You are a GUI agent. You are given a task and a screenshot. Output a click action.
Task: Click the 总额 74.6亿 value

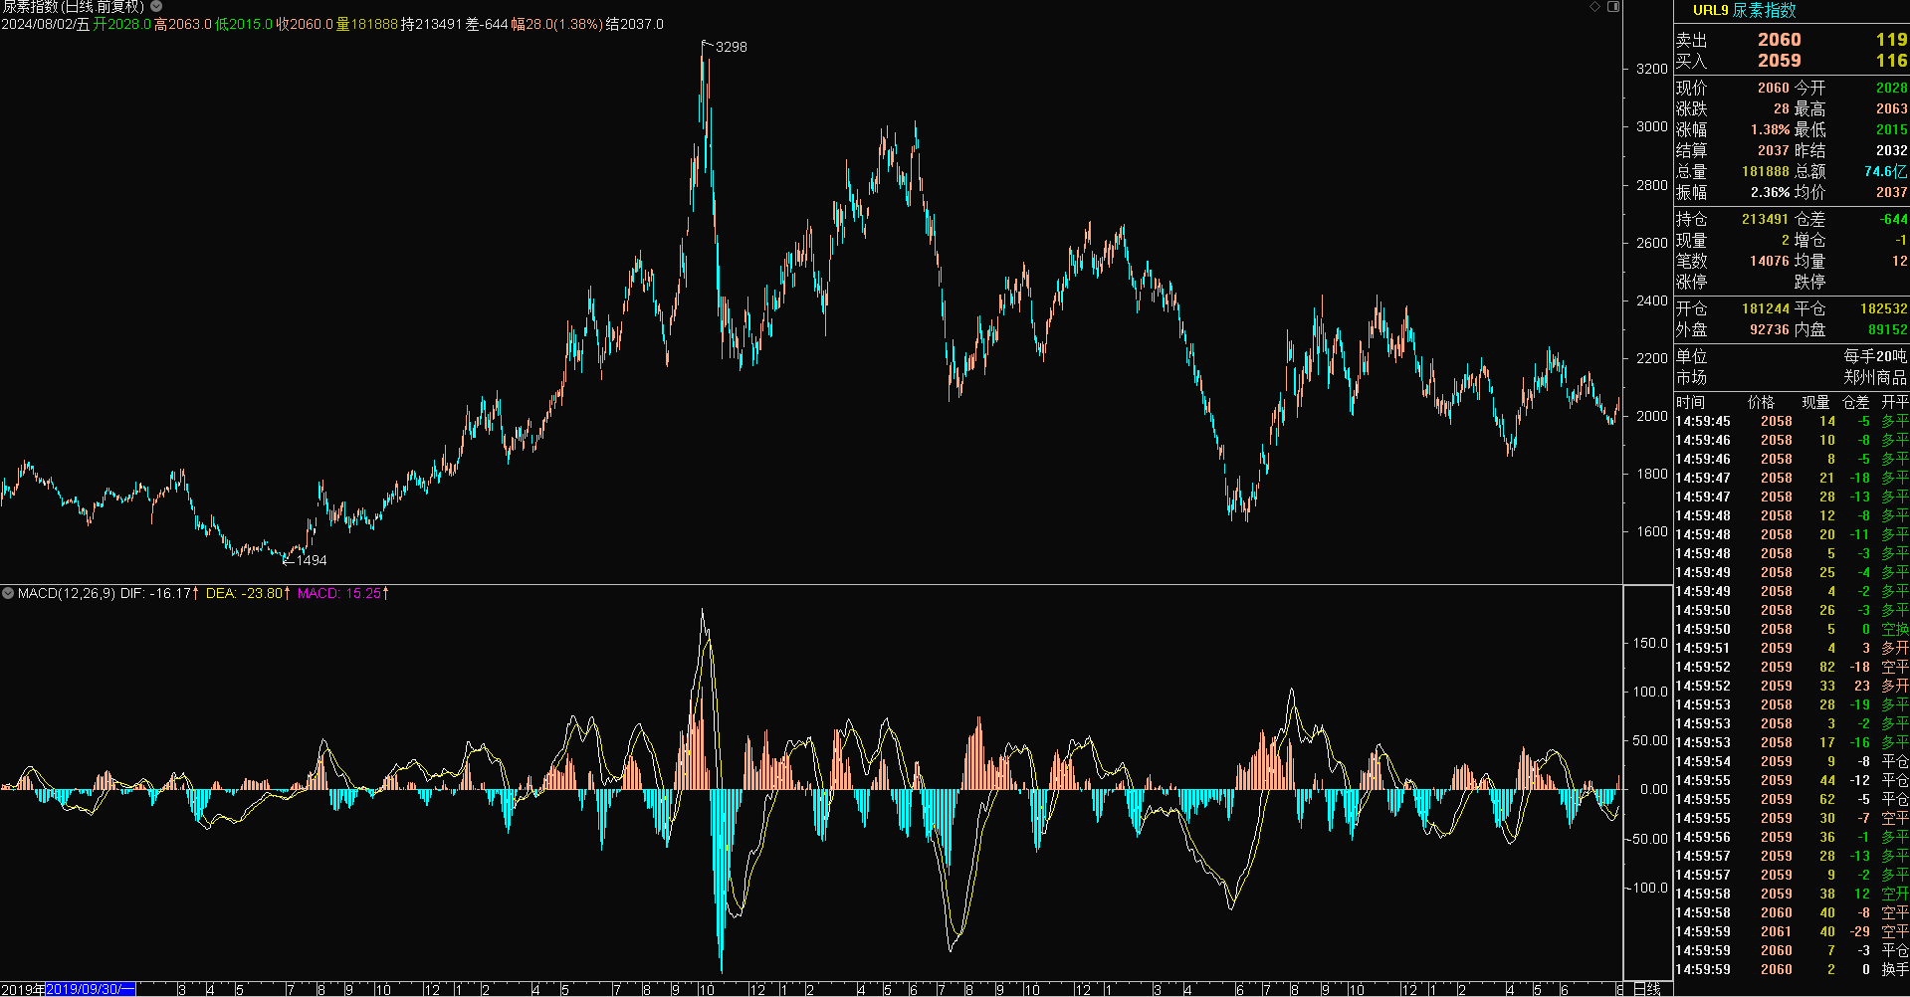[x=1885, y=171]
